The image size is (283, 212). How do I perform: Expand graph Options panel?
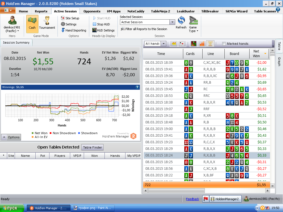tap(11, 137)
